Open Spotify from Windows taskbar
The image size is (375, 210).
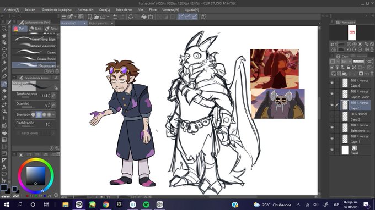pos(146,205)
